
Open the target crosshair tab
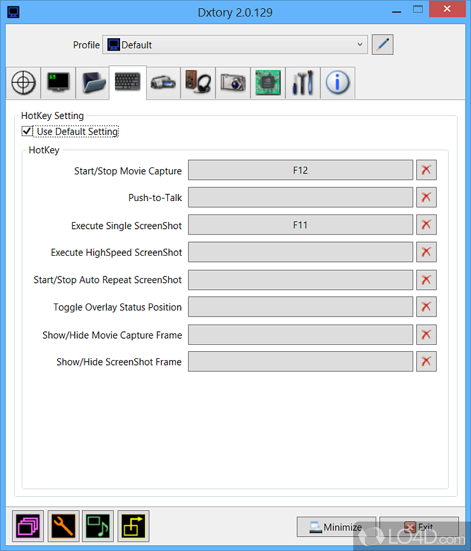pos(24,83)
